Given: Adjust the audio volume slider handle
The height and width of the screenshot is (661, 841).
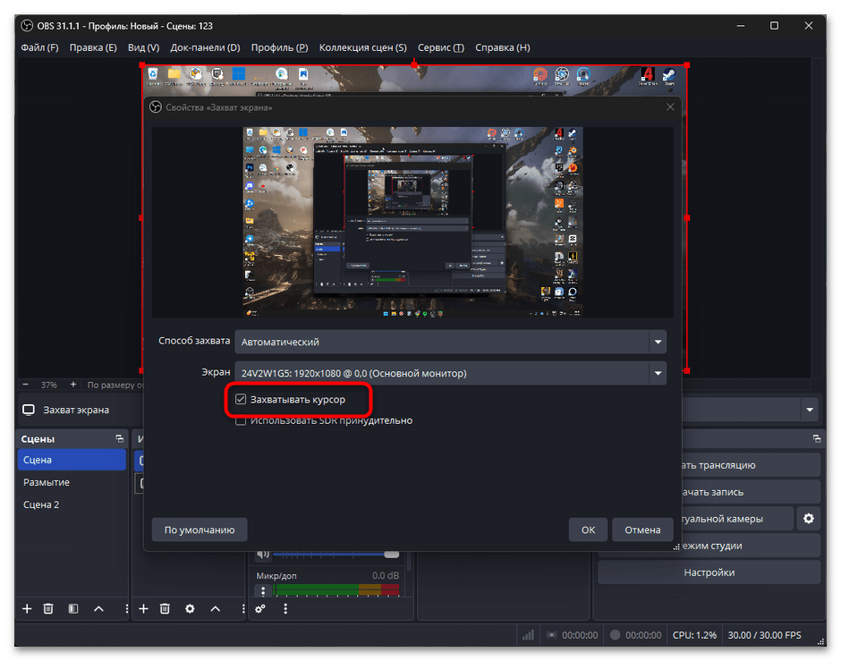Looking at the screenshot, I should coord(392,555).
